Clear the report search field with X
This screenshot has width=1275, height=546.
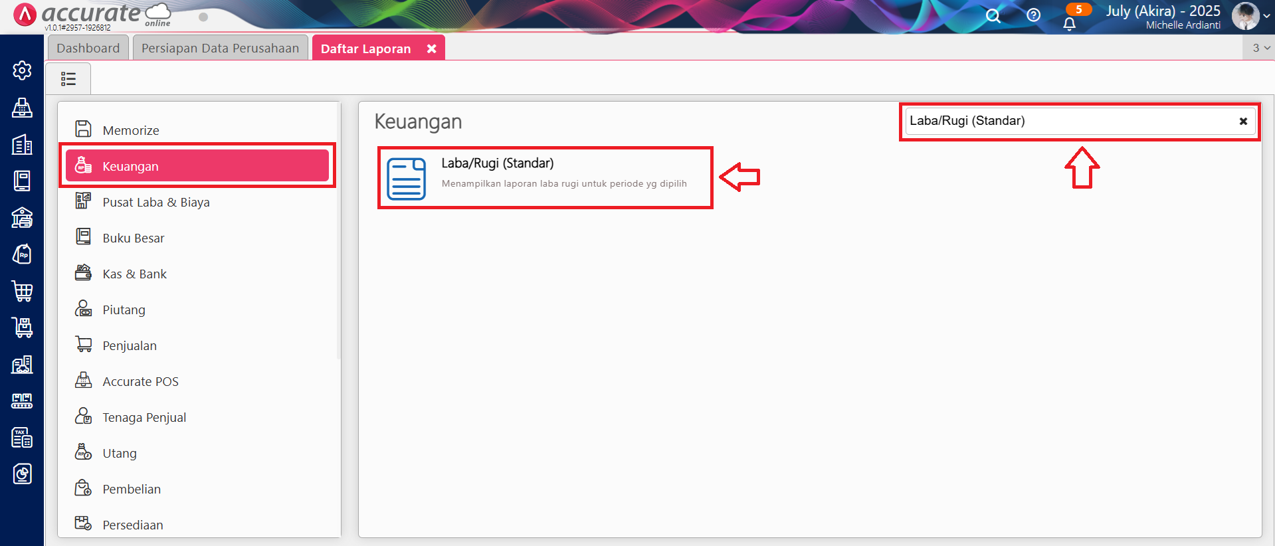click(1243, 122)
